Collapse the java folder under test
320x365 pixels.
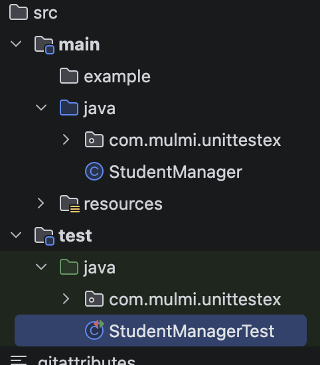tap(41, 267)
